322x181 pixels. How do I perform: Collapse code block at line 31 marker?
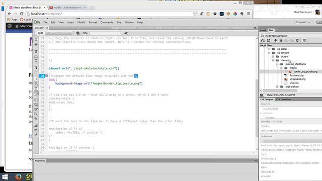[x=47, y=76]
